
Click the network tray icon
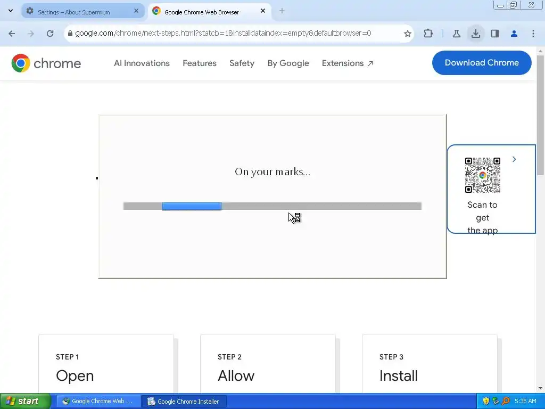point(496,401)
